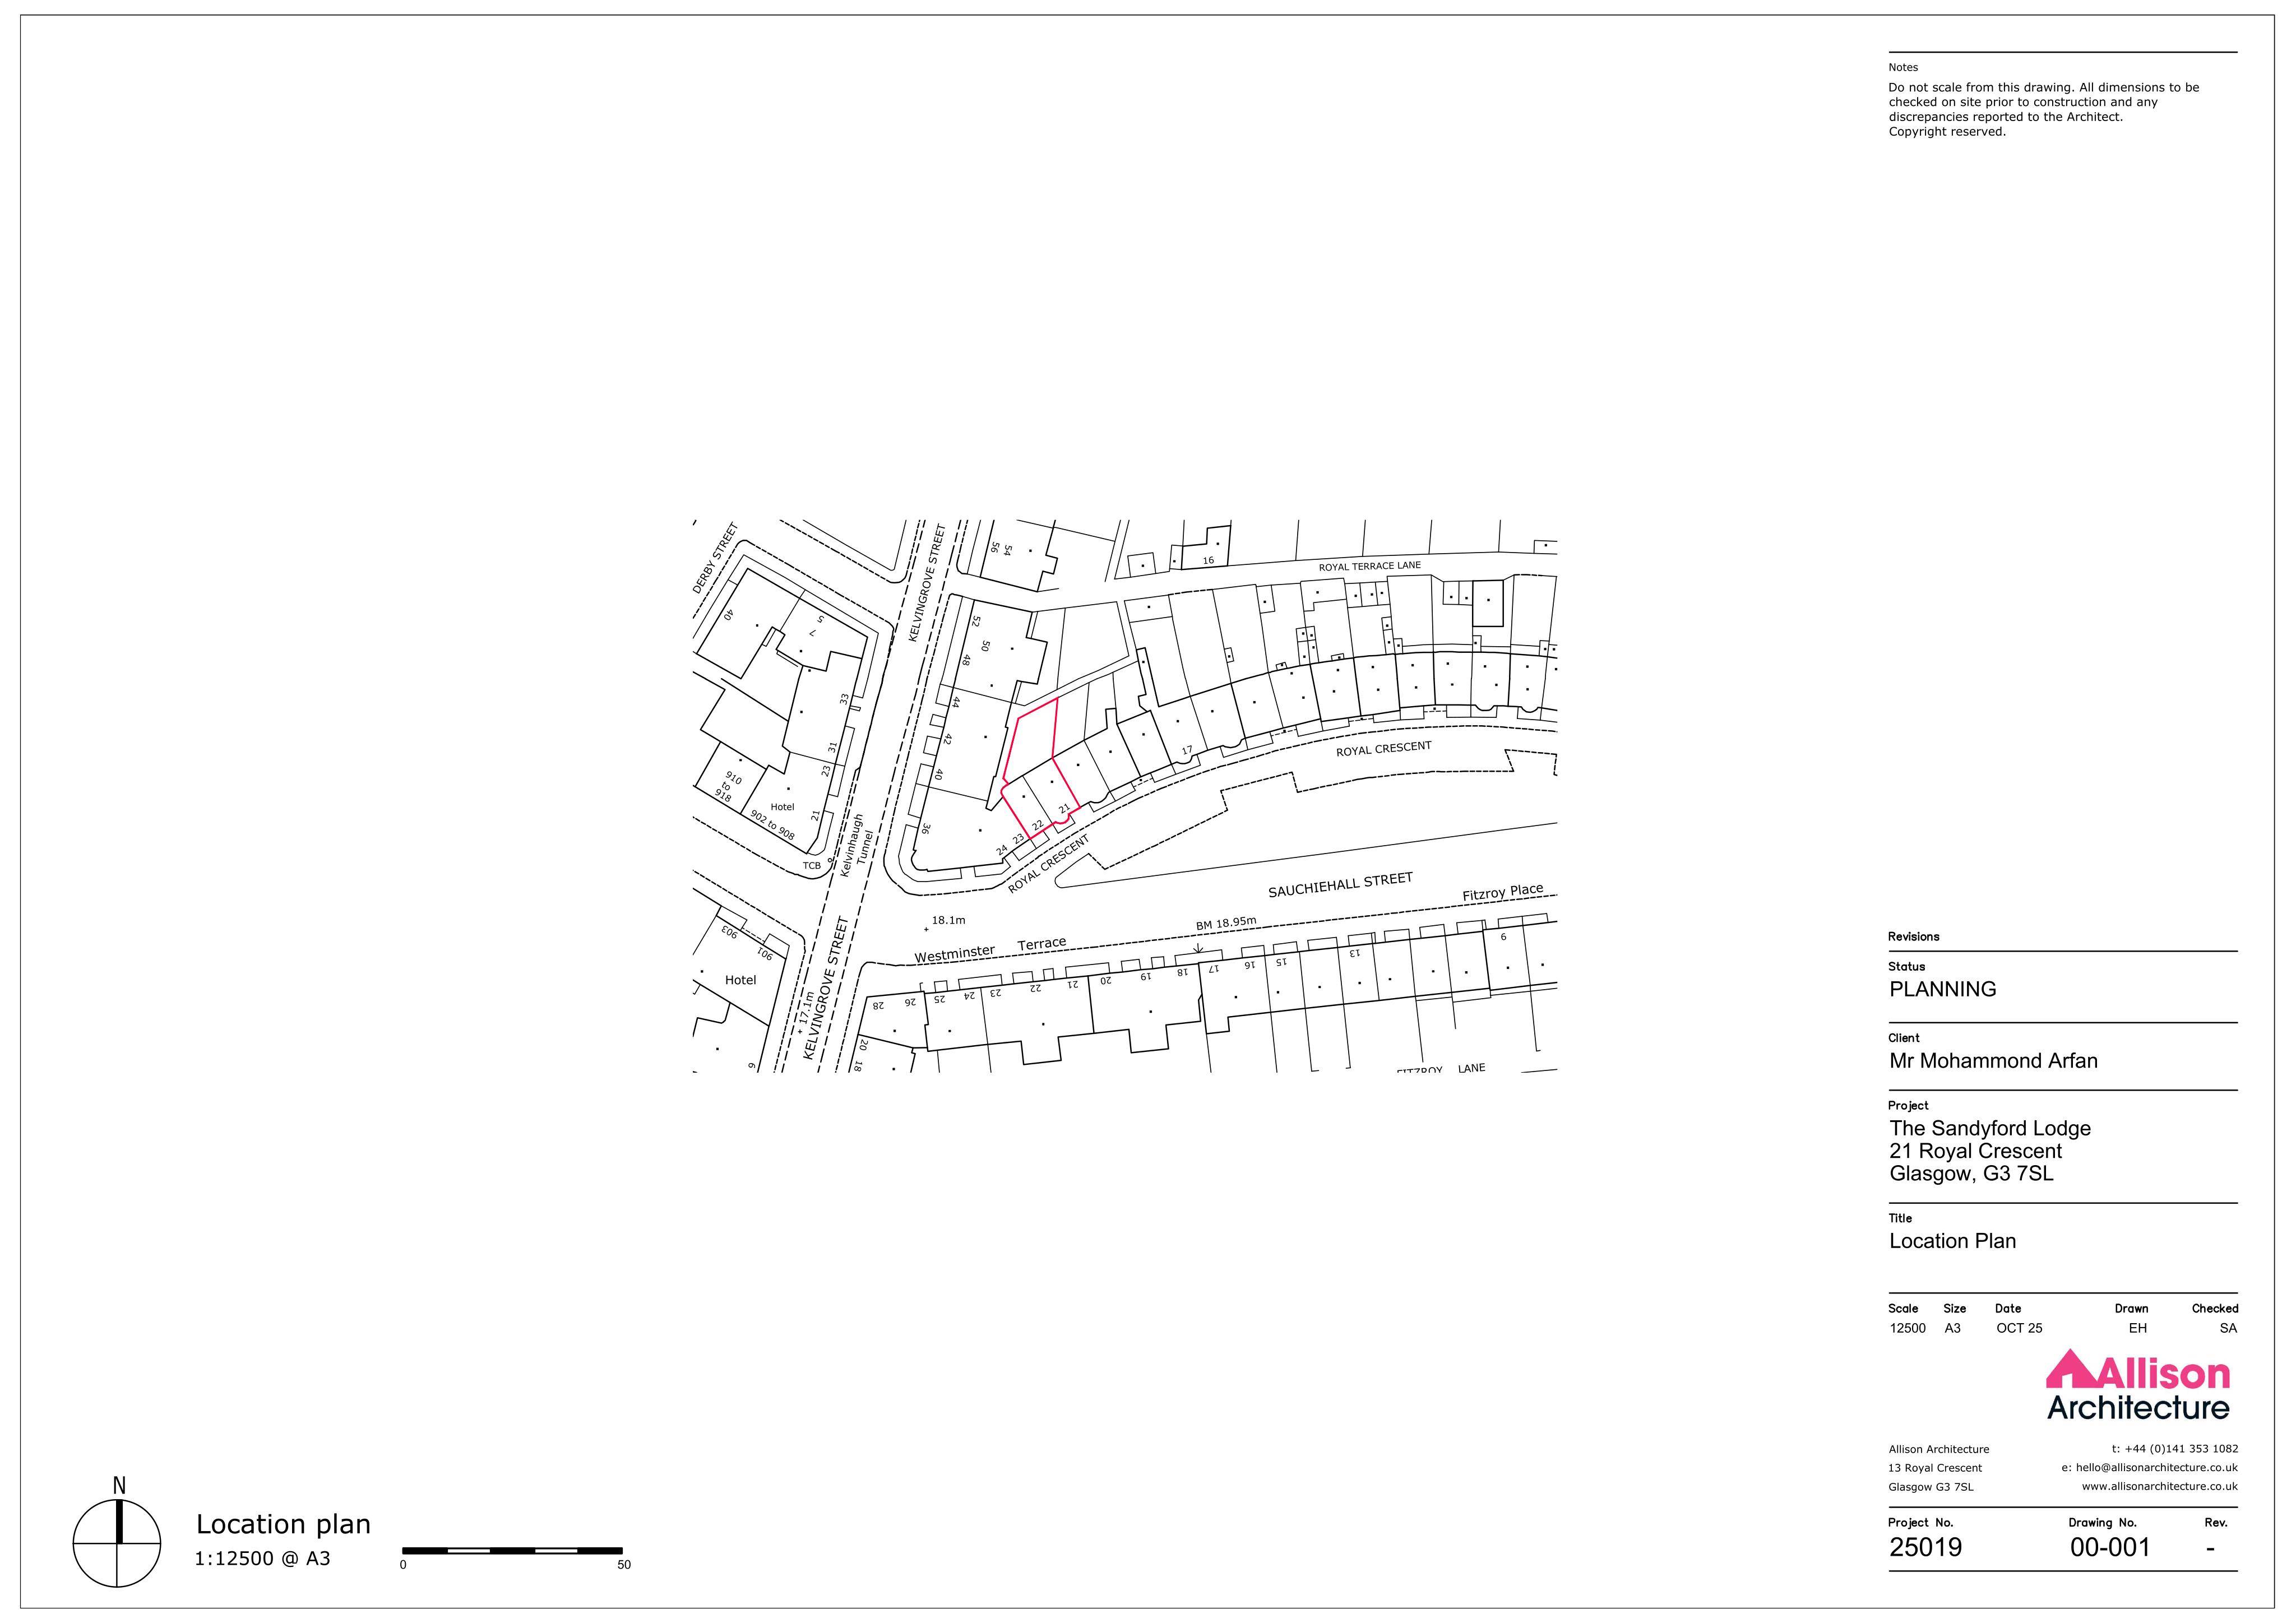Click '13 Royal Crescent' office address line
2296x1623 pixels.
[1935, 1468]
